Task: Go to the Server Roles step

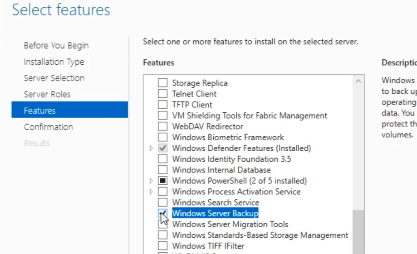Action: pyautogui.click(x=47, y=94)
